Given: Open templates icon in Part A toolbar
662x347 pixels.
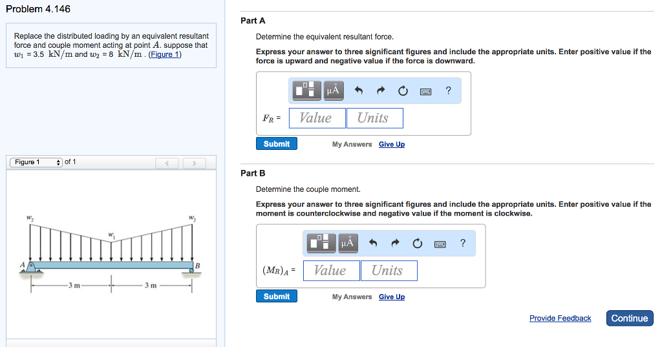Looking at the screenshot, I should (307, 91).
